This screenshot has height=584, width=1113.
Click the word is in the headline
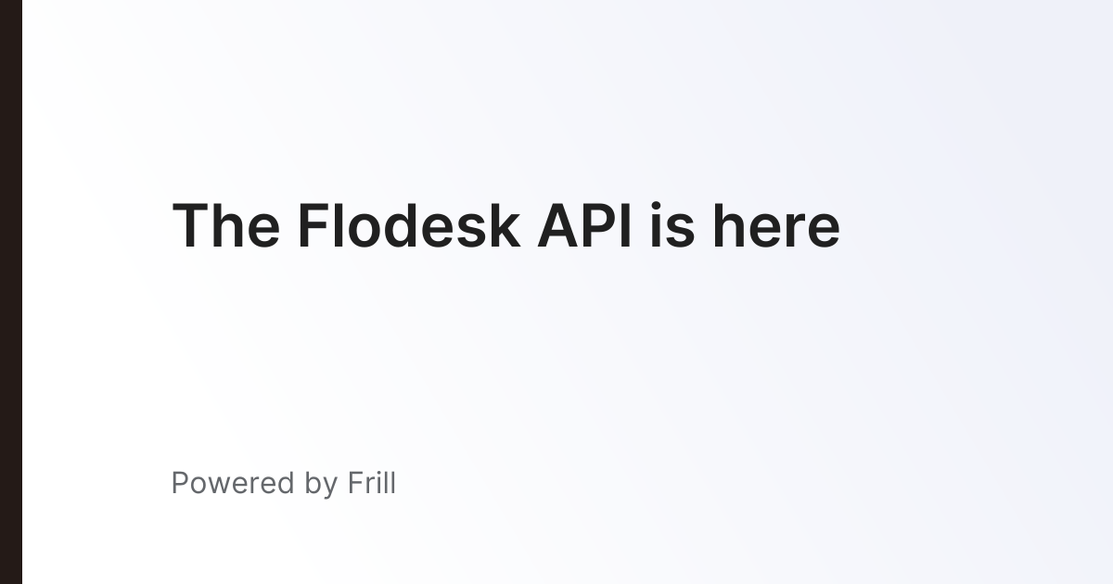pos(672,226)
